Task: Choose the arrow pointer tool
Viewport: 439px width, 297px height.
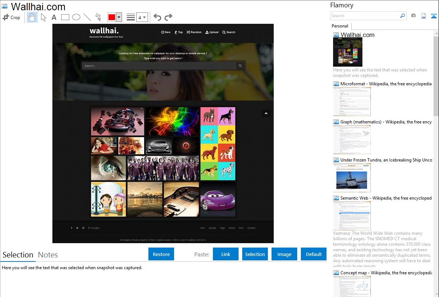Action: coord(43,17)
